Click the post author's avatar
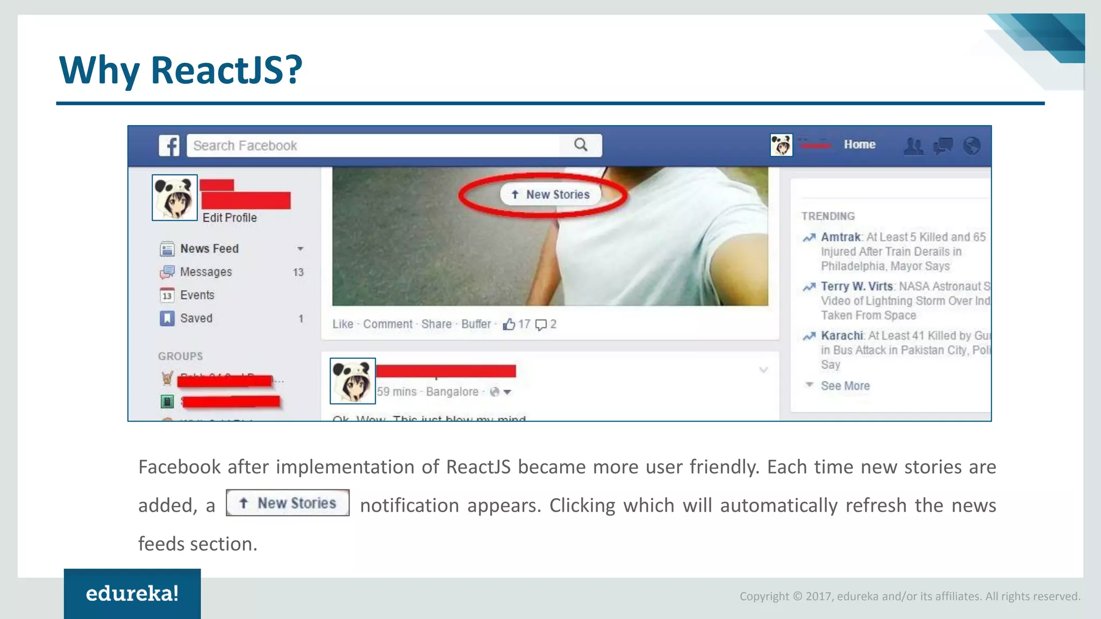The height and width of the screenshot is (619, 1101). pos(353,380)
